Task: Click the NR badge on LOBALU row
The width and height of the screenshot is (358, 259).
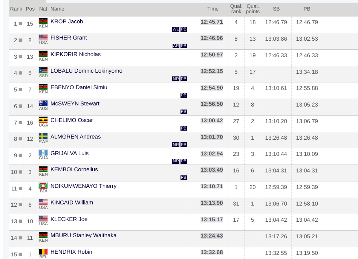Action: click(176, 79)
